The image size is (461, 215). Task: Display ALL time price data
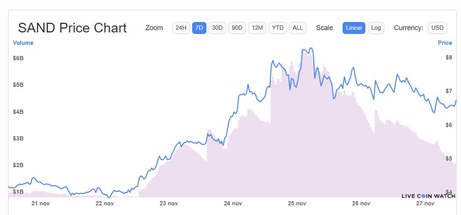[298, 28]
